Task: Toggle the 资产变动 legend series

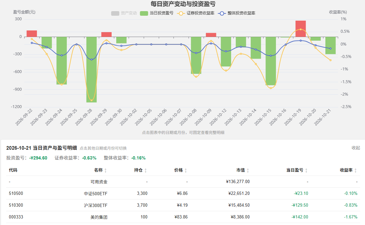Action: pyautogui.click(x=124, y=13)
